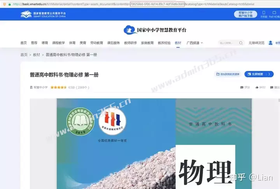Open the 体育 nav item
The width and height of the screenshot is (280, 189).
pos(72,43)
